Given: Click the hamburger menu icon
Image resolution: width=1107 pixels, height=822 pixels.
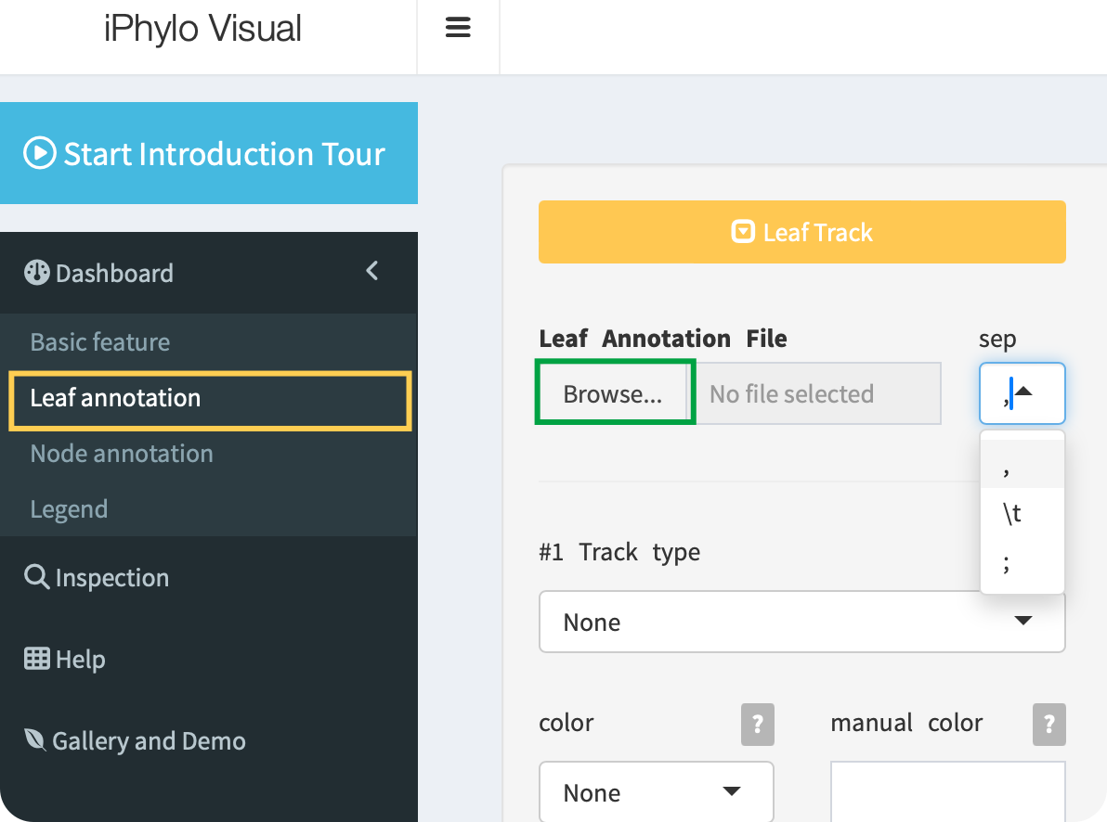Looking at the screenshot, I should (x=458, y=28).
